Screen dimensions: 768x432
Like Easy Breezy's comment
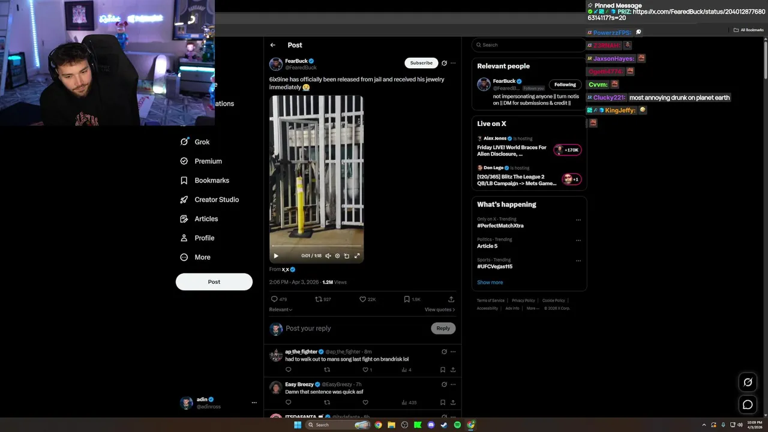pyautogui.click(x=365, y=403)
